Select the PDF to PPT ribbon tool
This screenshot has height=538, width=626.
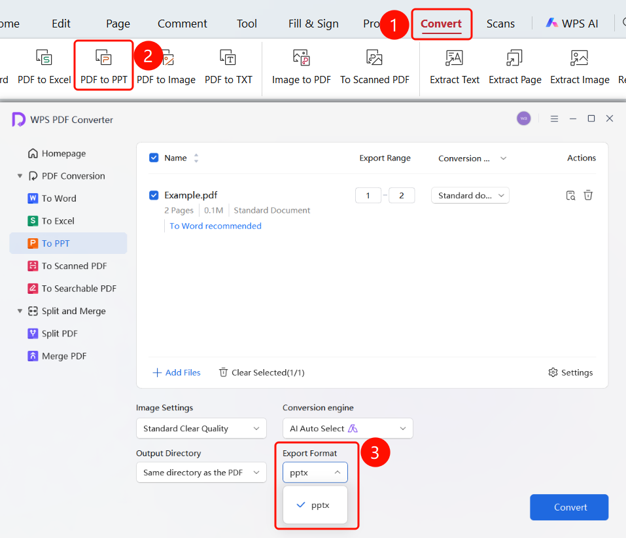click(104, 67)
